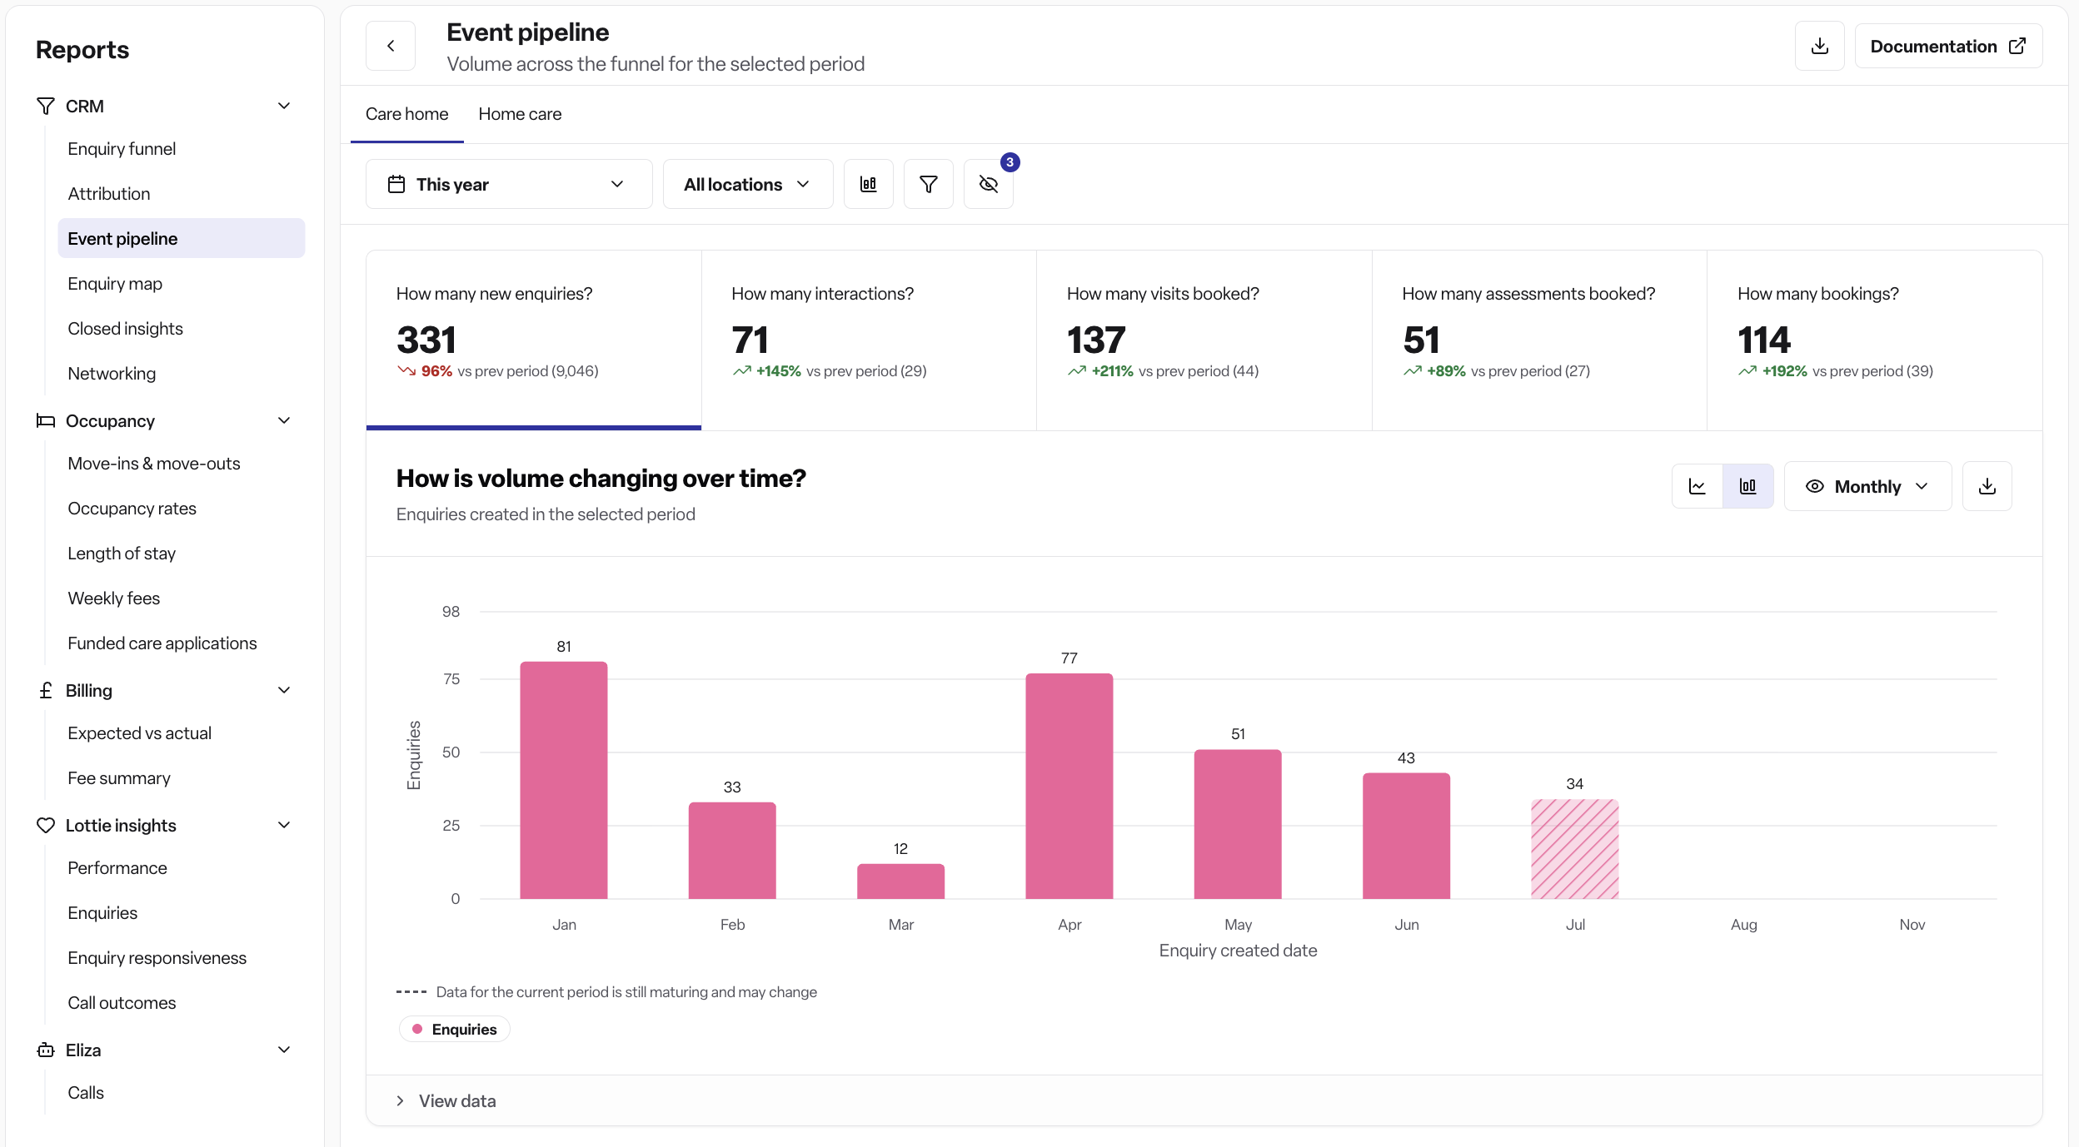Viewport: 2079px width, 1147px height.
Task: Click the May bar labeled 51
Action: [x=1238, y=824]
